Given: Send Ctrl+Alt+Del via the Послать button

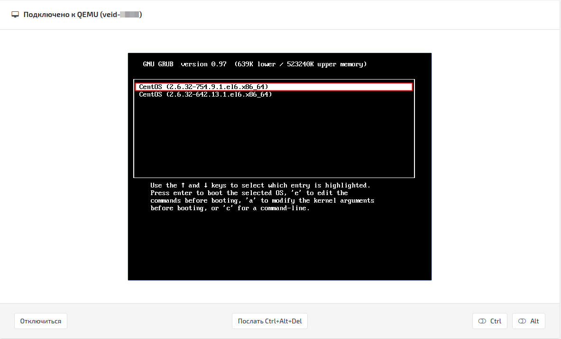Looking at the screenshot, I should [x=270, y=321].
